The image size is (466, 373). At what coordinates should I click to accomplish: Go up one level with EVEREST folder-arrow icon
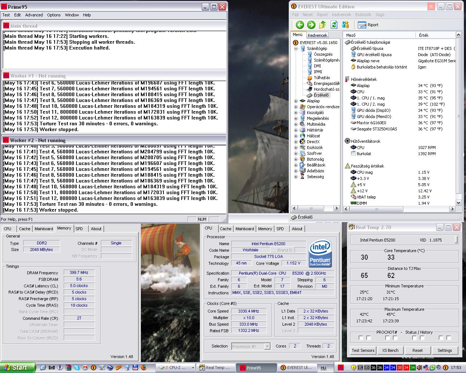(x=323, y=25)
